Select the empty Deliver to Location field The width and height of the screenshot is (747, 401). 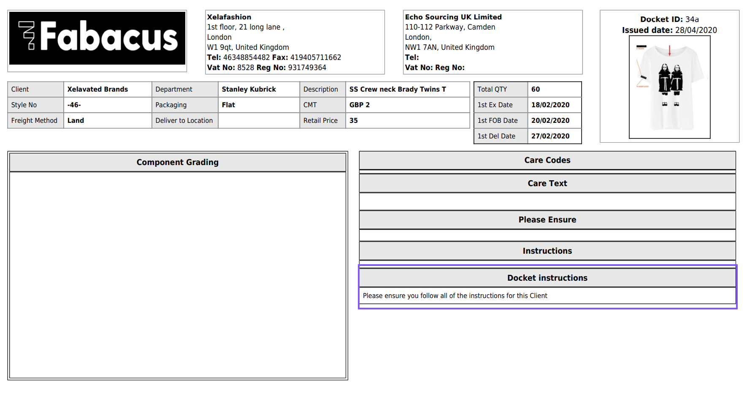[258, 121]
